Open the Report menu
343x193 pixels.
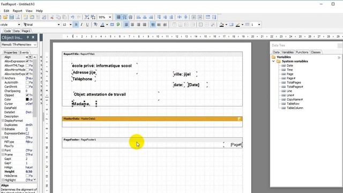tap(17, 11)
